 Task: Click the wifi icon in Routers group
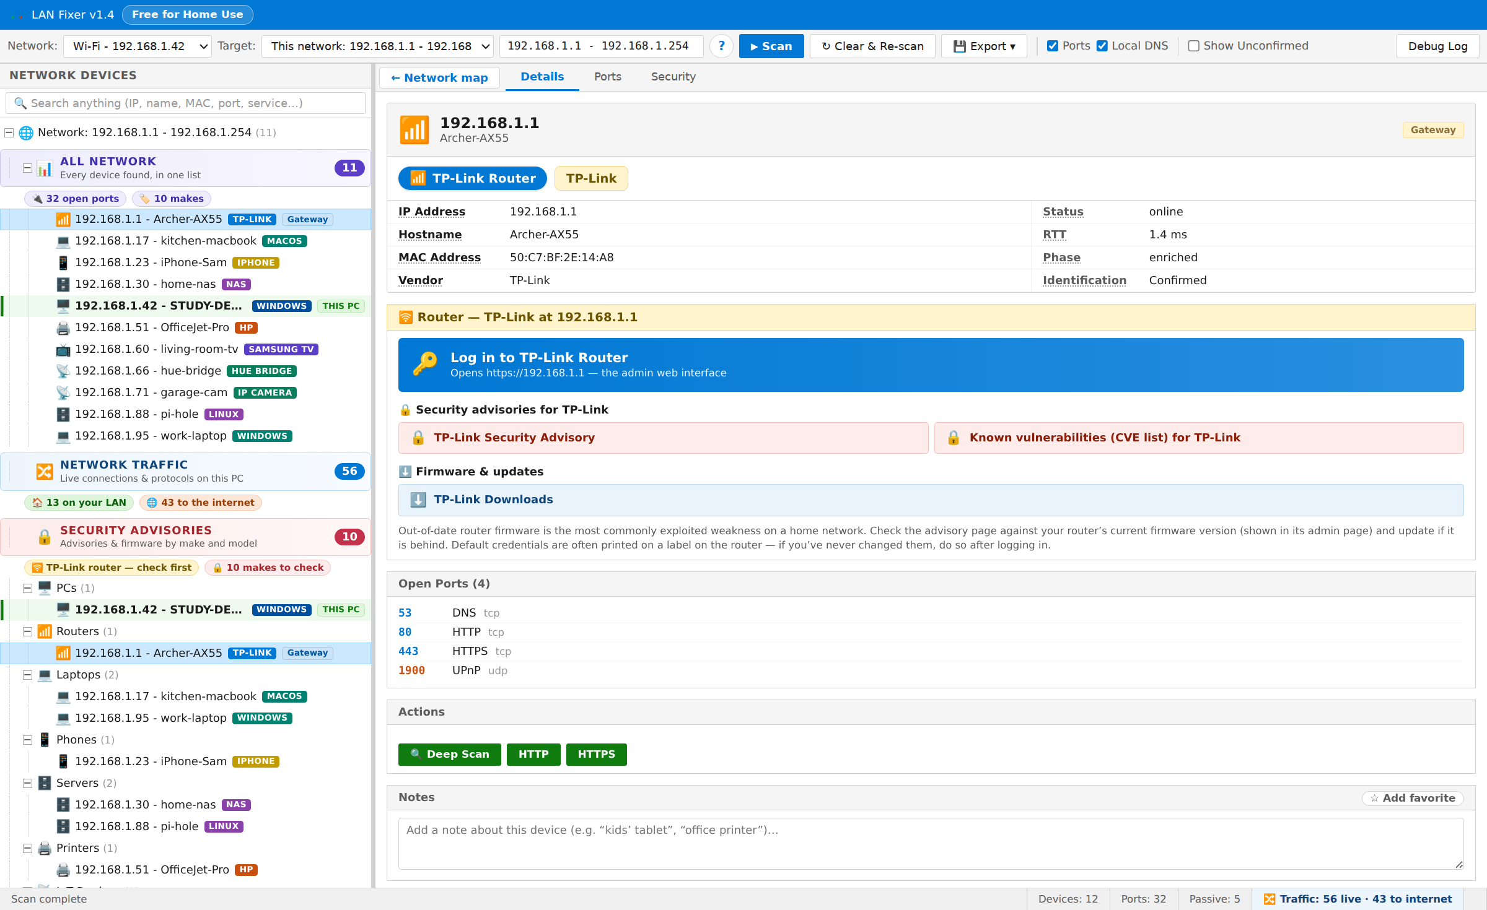[x=45, y=631]
